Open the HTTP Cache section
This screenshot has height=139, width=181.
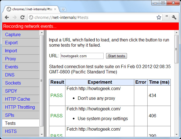click(x=21, y=99)
